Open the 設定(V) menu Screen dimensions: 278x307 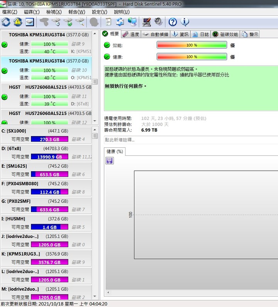click(100, 12)
